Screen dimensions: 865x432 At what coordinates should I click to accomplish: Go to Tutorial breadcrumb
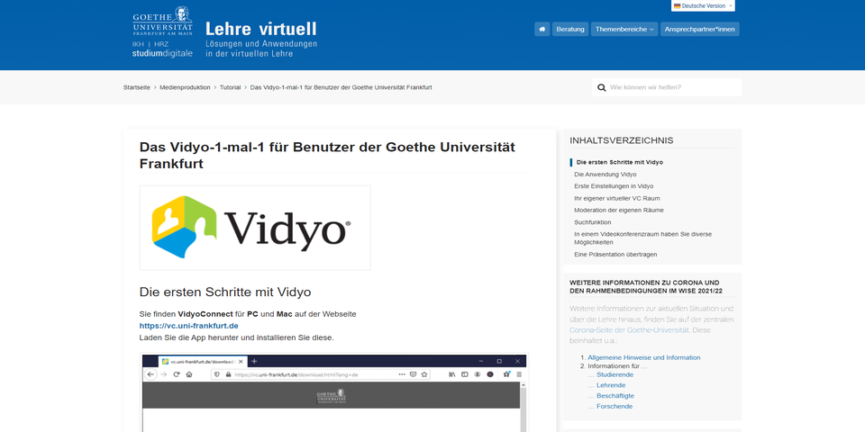[x=230, y=87]
